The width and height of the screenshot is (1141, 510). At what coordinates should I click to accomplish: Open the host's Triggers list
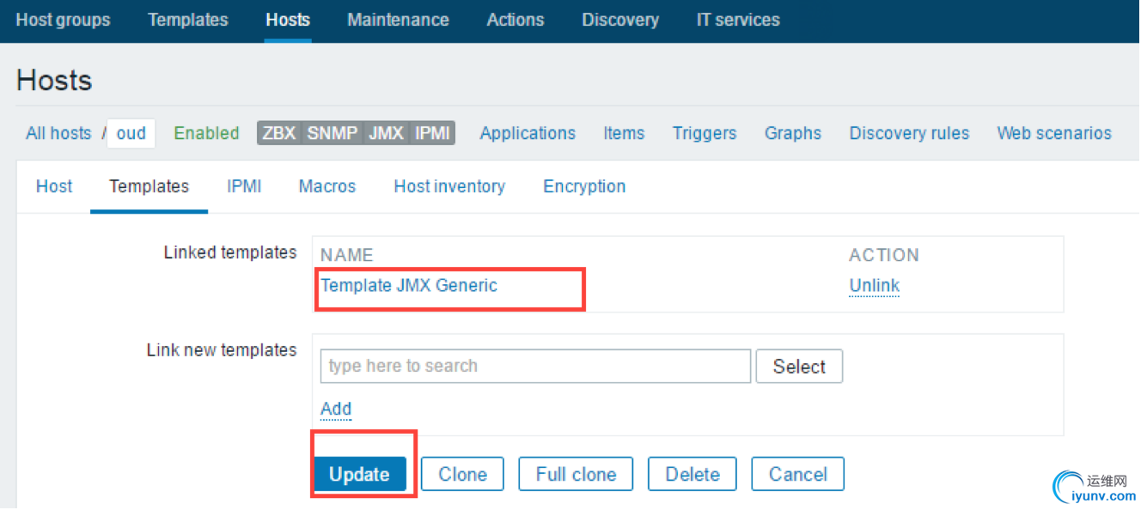tap(705, 133)
